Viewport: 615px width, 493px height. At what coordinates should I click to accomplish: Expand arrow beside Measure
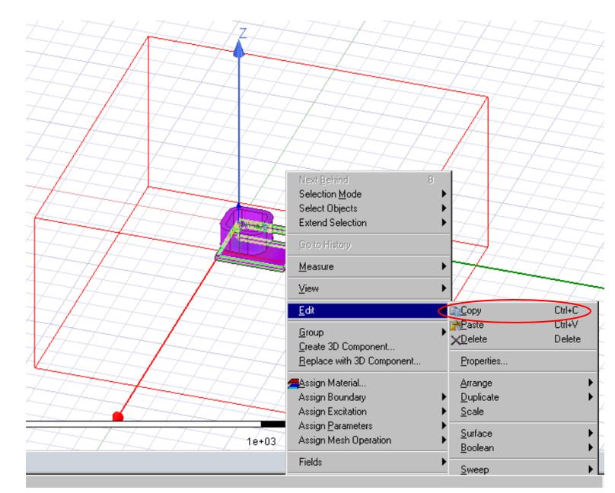point(444,267)
